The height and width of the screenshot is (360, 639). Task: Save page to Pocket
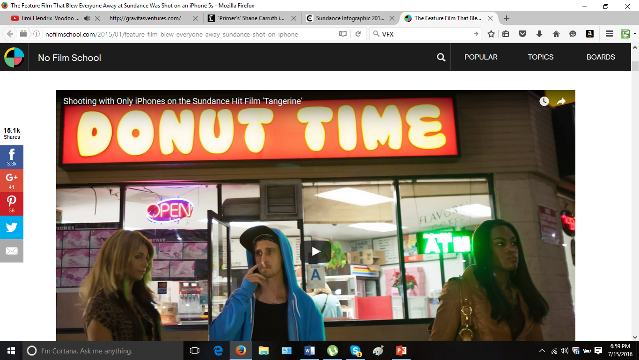(x=522, y=34)
